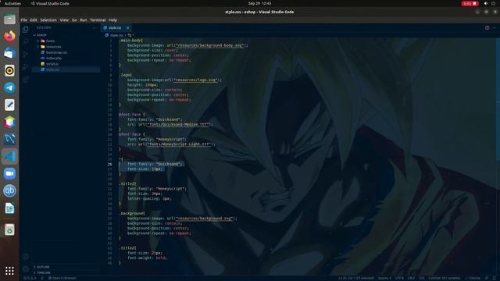Open Manage gear icon in activity bar
The image size is (500, 281).
pyautogui.click(x=26, y=269)
